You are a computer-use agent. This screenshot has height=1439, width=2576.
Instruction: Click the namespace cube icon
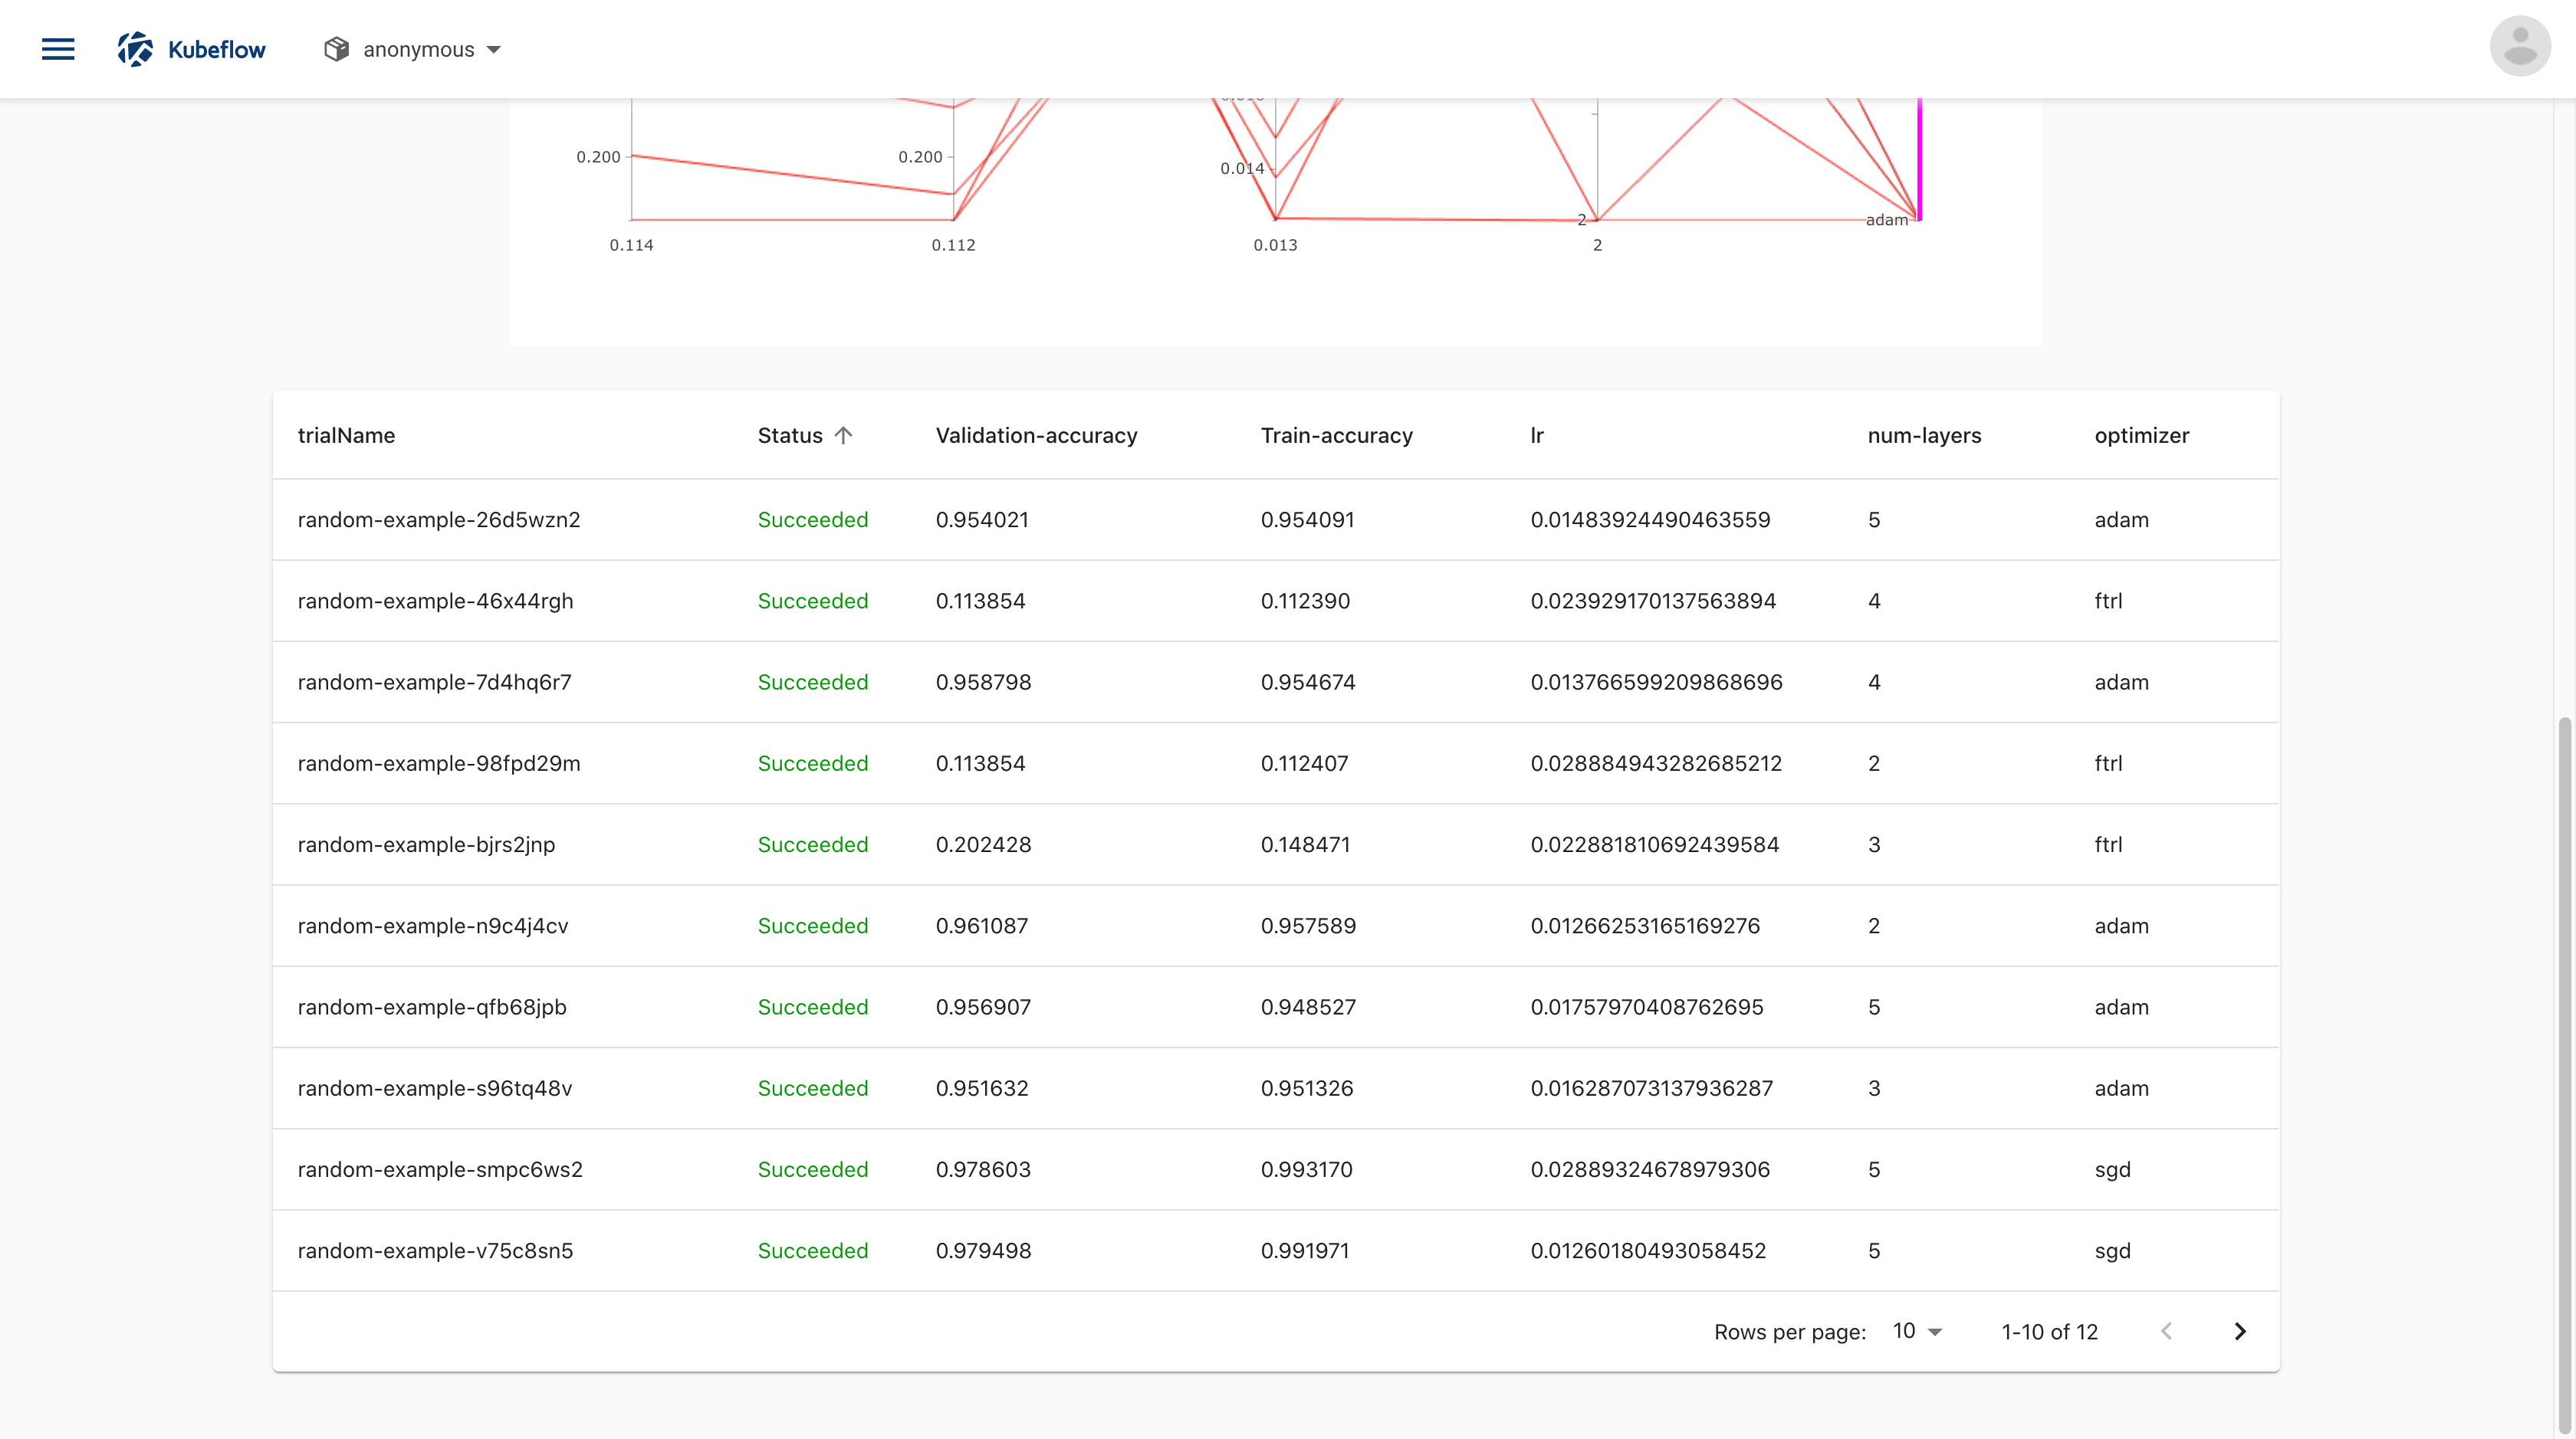[336, 49]
